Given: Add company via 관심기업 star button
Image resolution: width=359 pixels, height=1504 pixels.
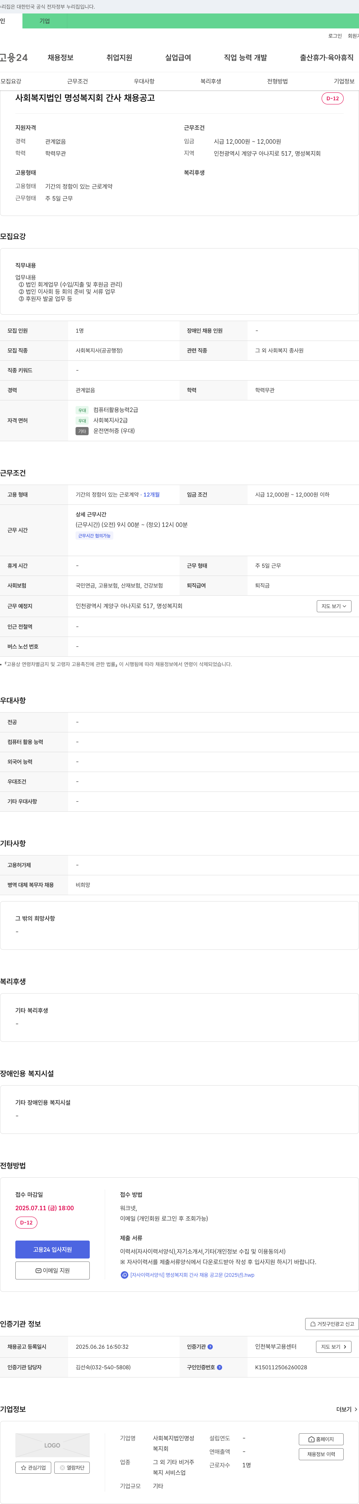Looking at the screenshot, I should 33,1467.
